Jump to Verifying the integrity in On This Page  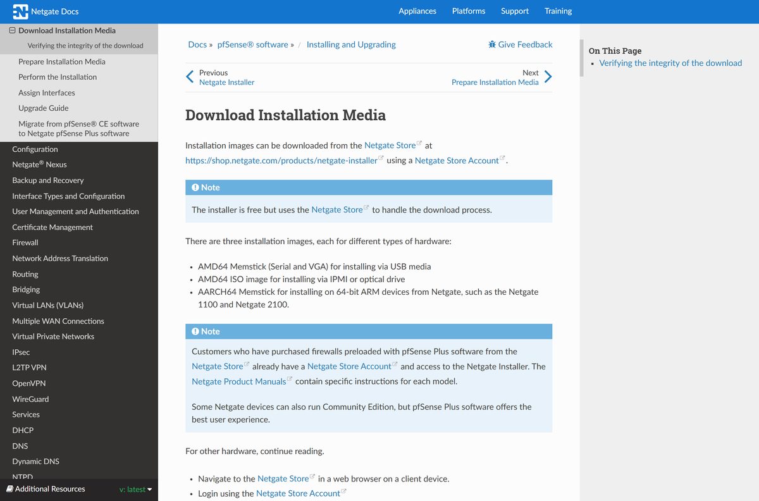[670, 63]
